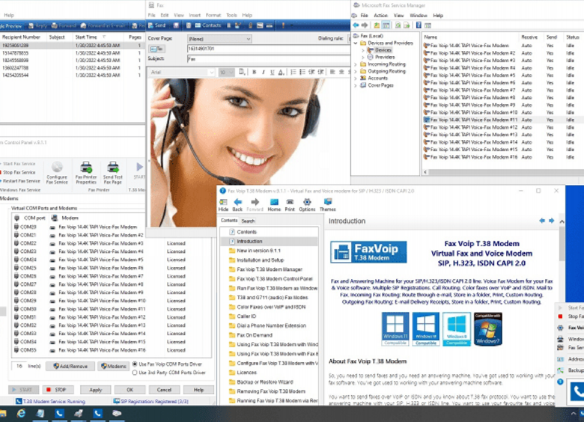Collapse the Devices and Providers node
This screenshot has width=584, height=422.
(x=356, y=43)
